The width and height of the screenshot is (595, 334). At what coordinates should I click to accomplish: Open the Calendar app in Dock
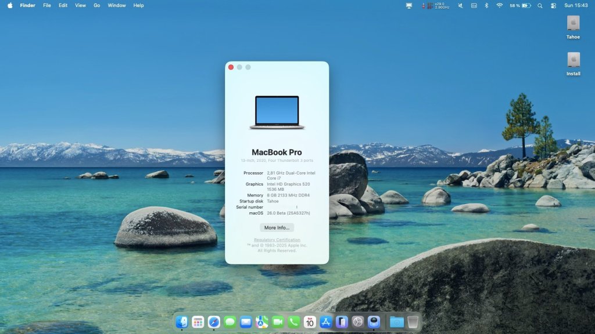click(310, 322)
